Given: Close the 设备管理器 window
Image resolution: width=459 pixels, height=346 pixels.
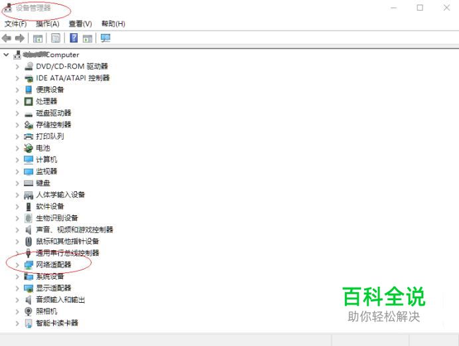Looking at the screenshot, I should click(x=446, y=7).
